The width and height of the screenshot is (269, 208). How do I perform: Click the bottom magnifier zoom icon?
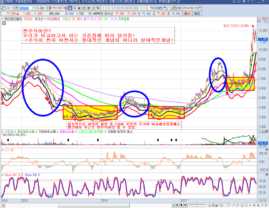pos(246,205)
